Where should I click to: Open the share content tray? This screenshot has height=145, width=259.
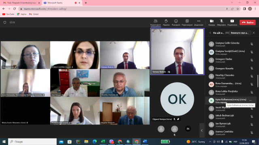pos(232,23)
